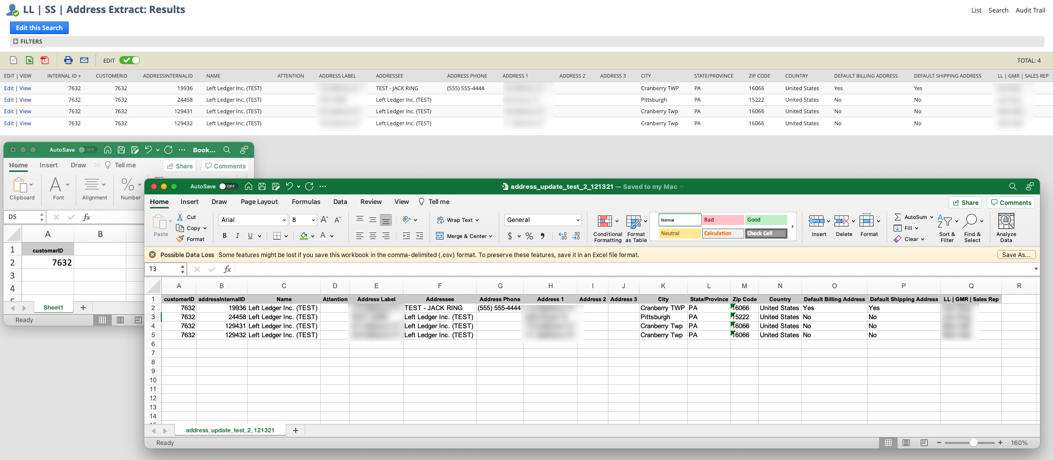
Task: Apply Bold formatting in front Excel window
Action: tap(225, 236)
